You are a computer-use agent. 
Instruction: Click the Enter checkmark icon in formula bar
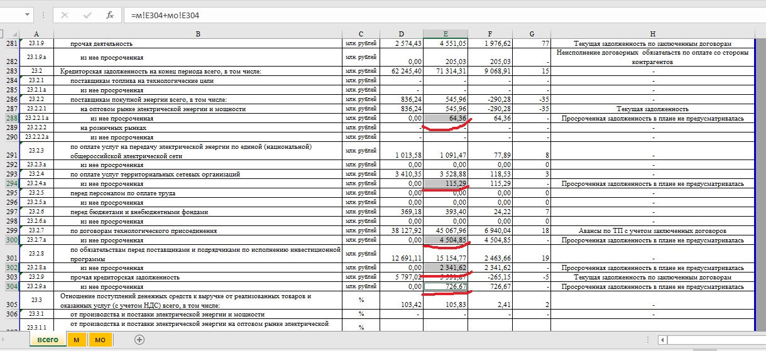pyautogui.click(x=87, y=14)
